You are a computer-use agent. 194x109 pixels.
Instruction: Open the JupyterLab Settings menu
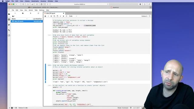(x=42, y=10)
